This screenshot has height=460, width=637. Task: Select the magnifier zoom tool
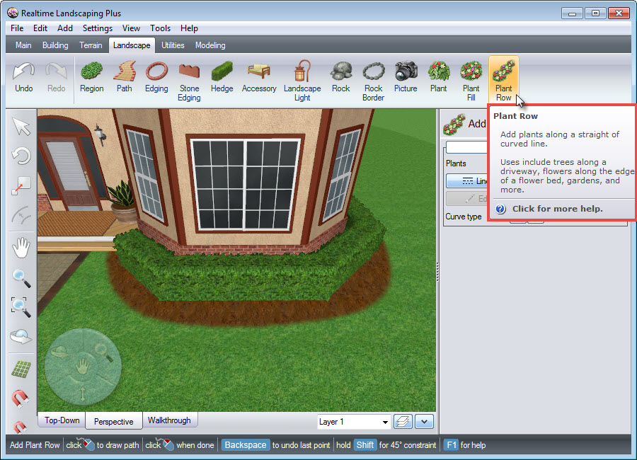[x=21, y=278]
